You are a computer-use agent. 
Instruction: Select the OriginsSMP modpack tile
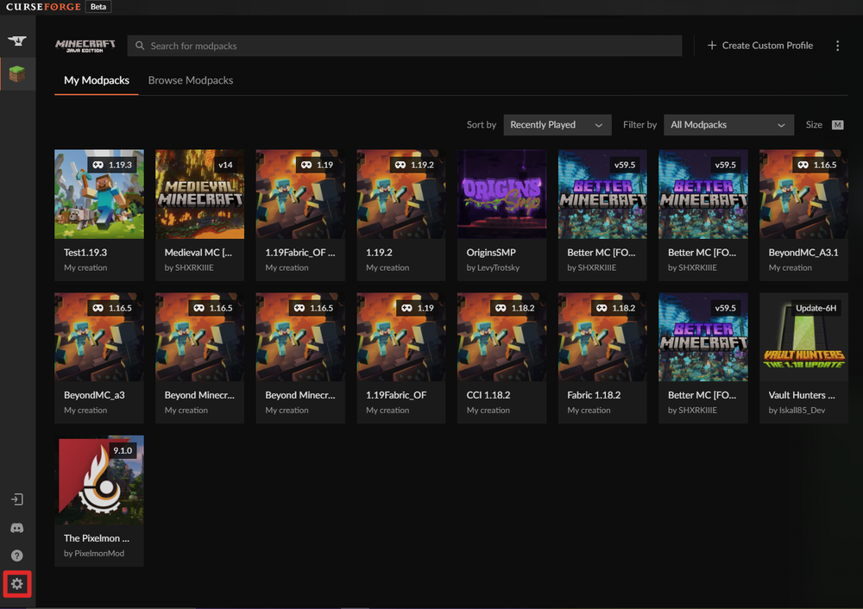501,194
